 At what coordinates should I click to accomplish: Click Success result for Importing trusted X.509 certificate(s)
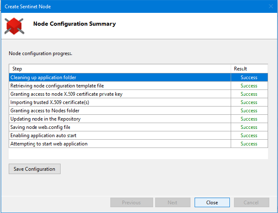(249, 102)
